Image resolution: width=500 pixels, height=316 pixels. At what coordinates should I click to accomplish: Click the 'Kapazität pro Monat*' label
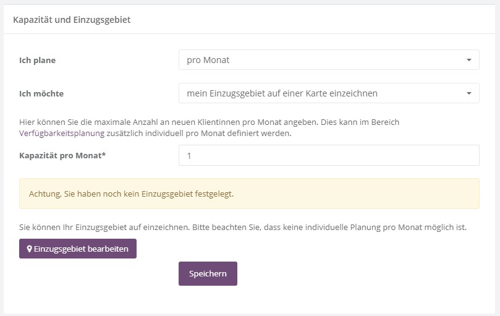(62, 156)
